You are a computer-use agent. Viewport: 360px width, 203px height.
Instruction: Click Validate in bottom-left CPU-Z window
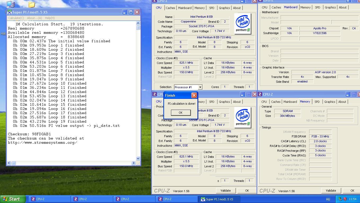pyautogui.click(x=226, y=191)
